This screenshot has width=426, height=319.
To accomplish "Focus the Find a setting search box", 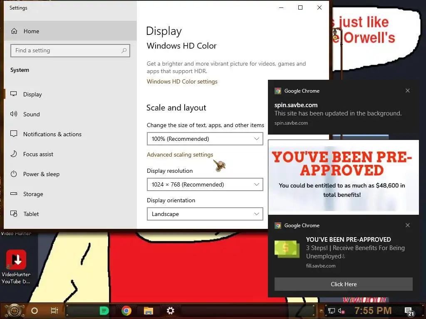I will click(x=70, y=50).
